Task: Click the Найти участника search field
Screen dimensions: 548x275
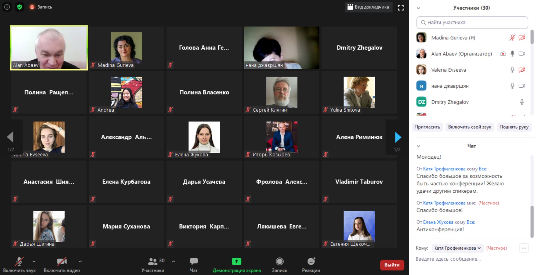Action: [x=472, y=22]
